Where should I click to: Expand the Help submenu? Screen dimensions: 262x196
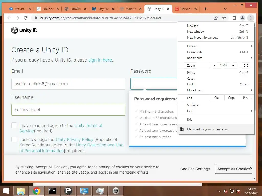click(215, 111)
